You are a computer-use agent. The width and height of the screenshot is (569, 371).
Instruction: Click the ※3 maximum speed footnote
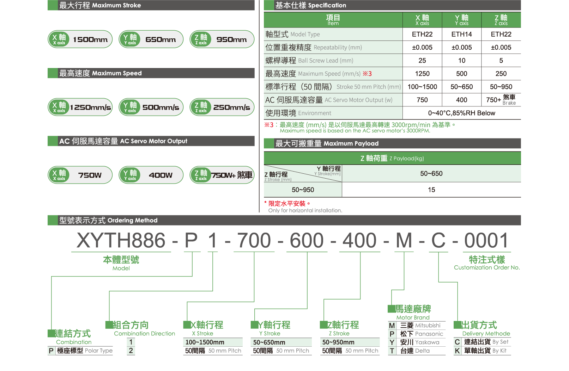[x=360, y=127]
